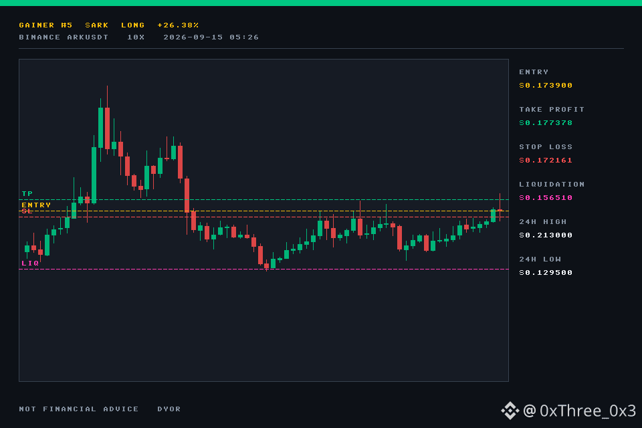Click the BINANCE ARKUSDT pair label
642x428 pixels.
click(x=64, y=37)
